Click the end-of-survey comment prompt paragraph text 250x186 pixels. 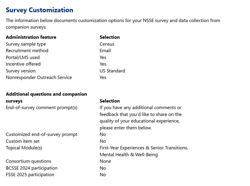coord(140,118)
